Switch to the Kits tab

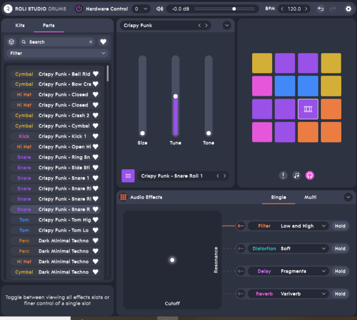19,26
